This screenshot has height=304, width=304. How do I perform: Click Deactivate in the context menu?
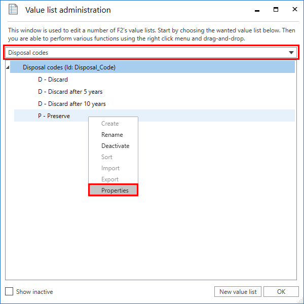coord(115,146)
